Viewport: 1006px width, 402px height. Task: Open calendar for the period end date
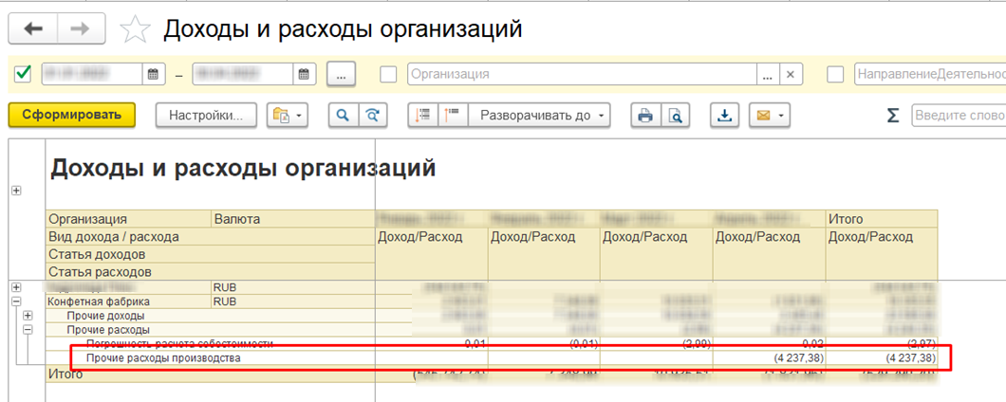[303, 74]
